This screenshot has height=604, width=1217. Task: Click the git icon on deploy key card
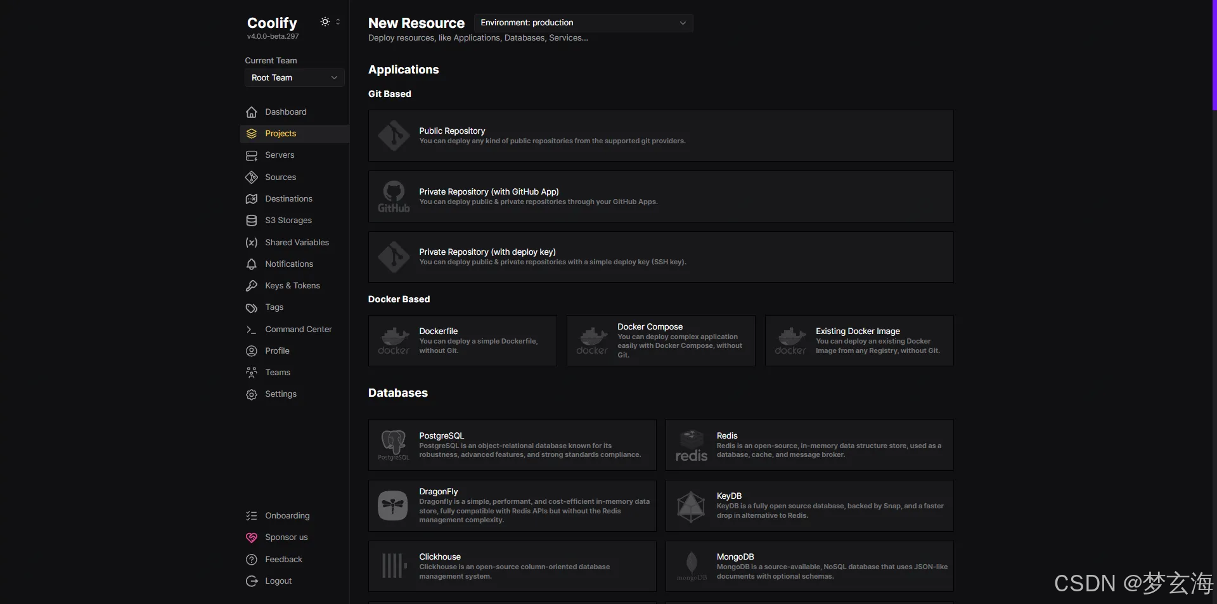click(x=394, y=257)
